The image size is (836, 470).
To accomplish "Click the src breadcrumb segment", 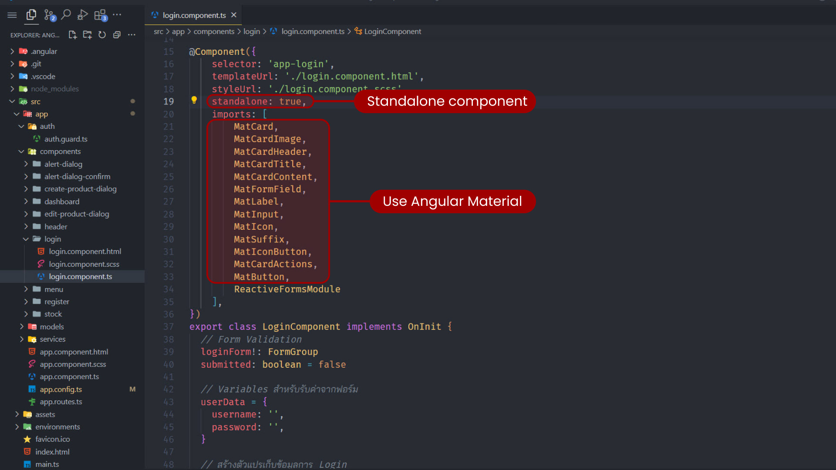I will coord(158,31).
